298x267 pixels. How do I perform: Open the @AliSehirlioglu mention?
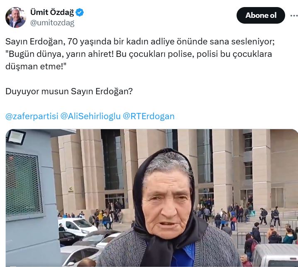[90, 116]
